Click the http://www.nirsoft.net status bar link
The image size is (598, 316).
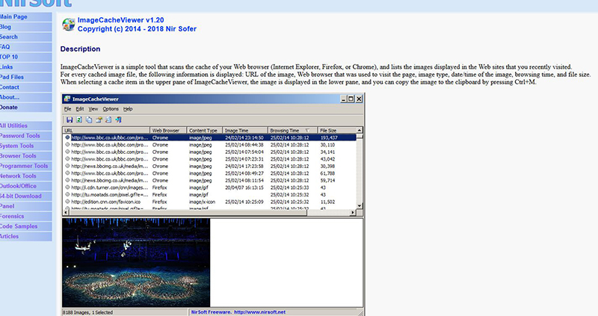(259, 312)
